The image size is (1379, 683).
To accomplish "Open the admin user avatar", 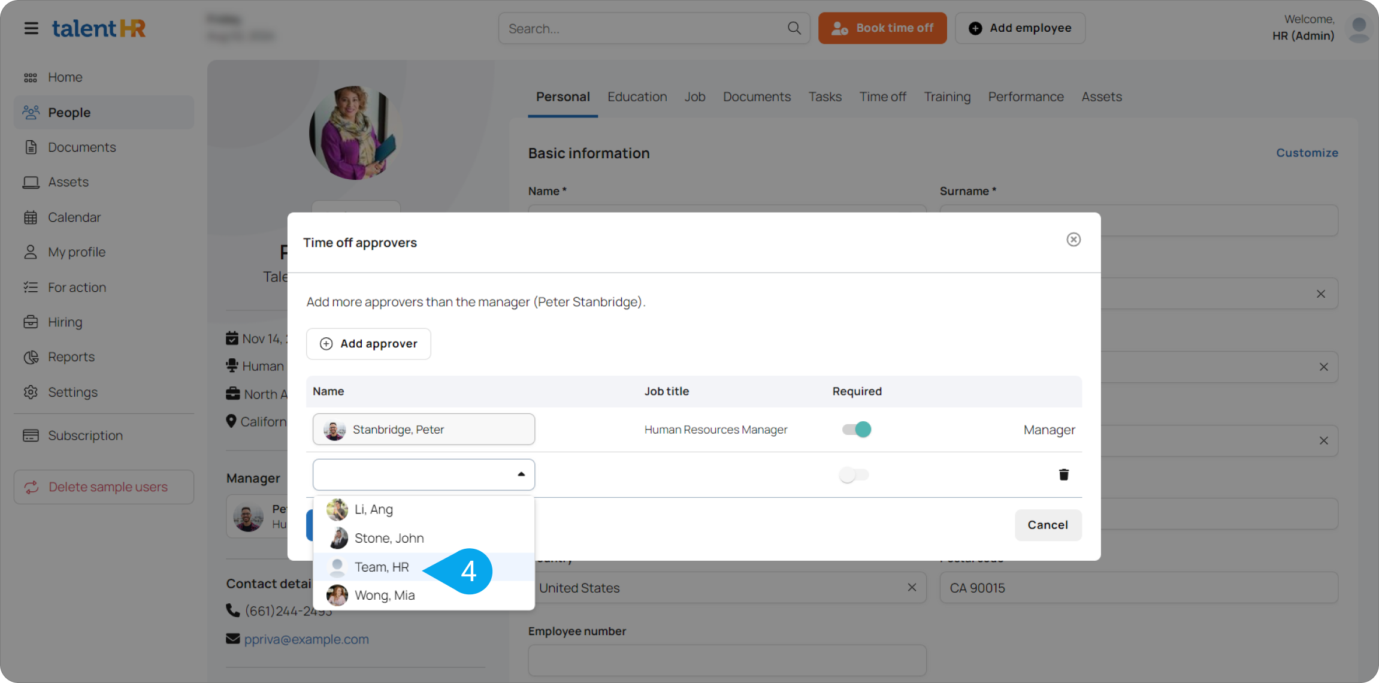I will (1359, 29).
